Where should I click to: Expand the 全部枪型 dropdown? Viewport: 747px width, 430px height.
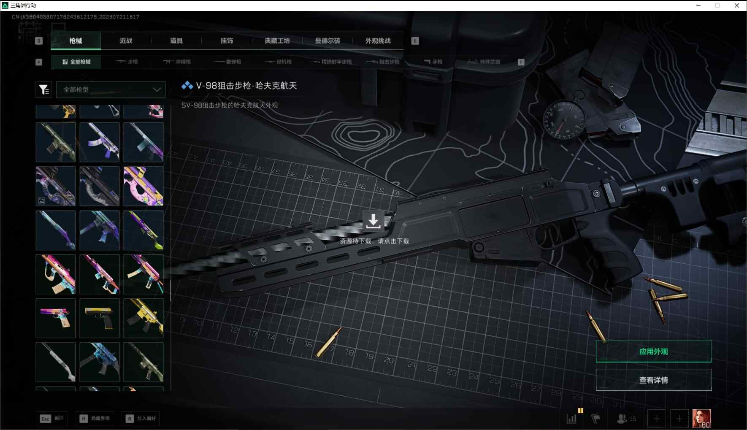pyautogui.click(x=111, y=89)
